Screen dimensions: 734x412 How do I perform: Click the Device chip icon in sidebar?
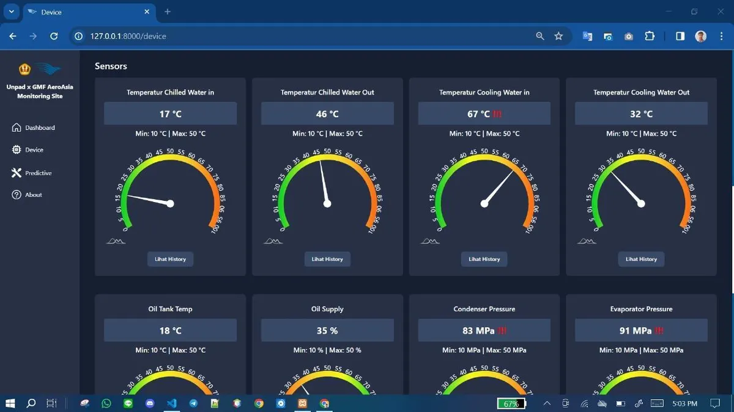pos(17,150)
